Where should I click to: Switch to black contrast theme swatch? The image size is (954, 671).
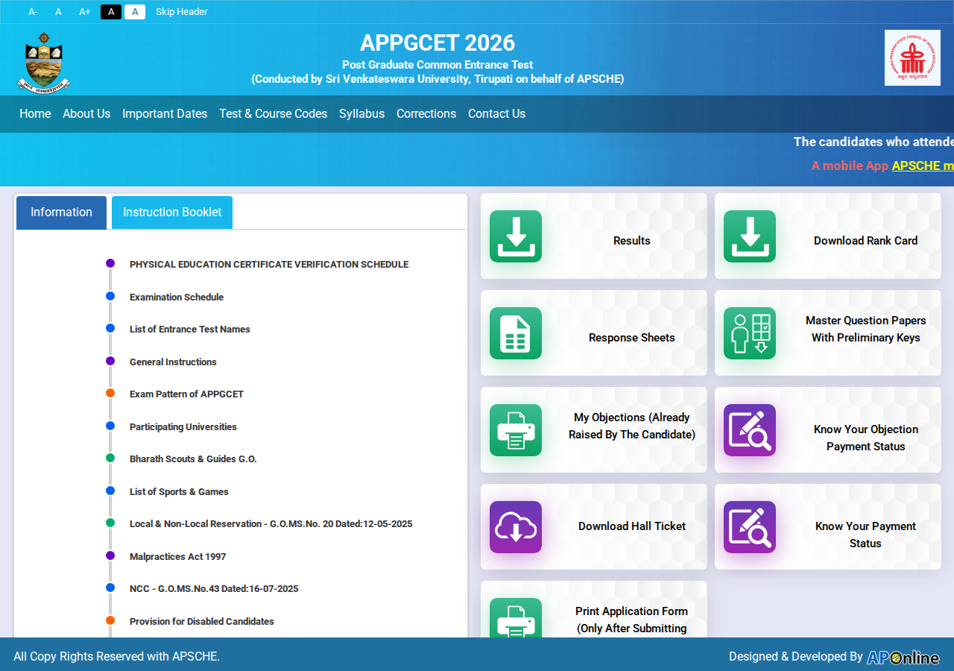(111, 12)
